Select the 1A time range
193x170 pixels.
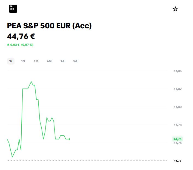(62, 61)
